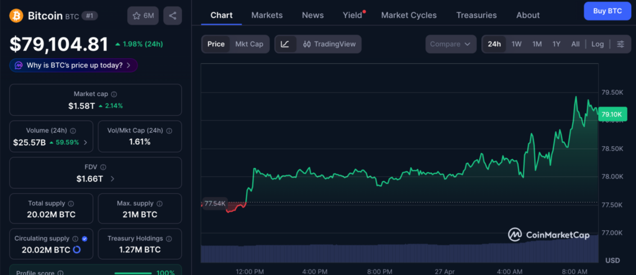Click the Bitcoin orange logo icon
The width and height of the screenshot is (636, 275).
click(x=16, y=15)
